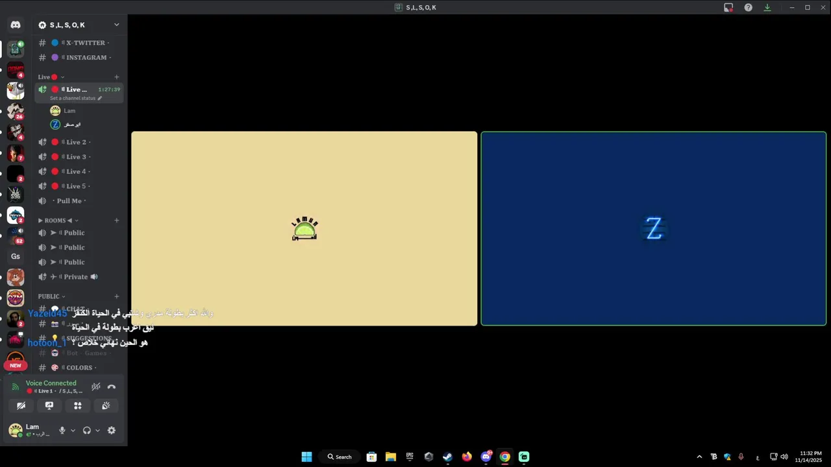Open taskbar volume control
Viewport: 831px width, 467px height.
(784, 457)
